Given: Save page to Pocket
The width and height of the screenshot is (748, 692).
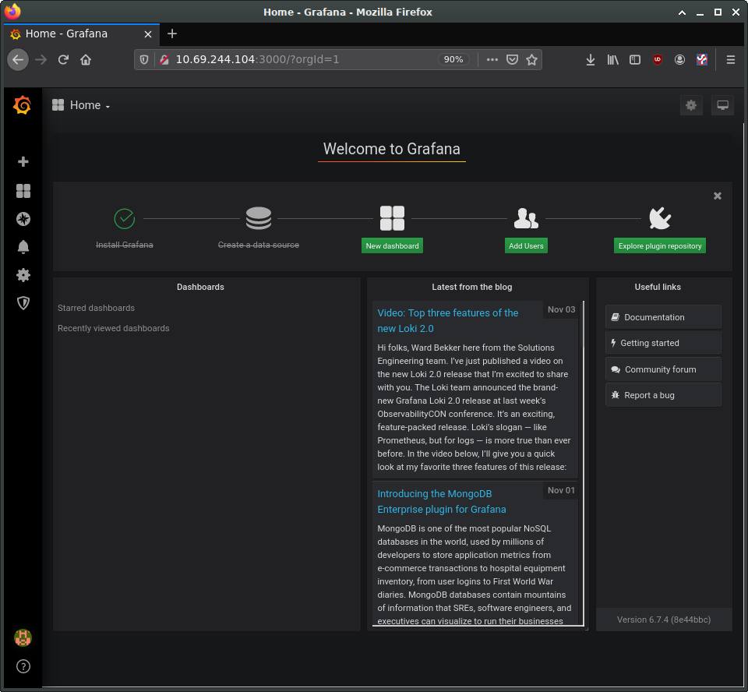Looking at the screenshot, I should tap(513, 60).
